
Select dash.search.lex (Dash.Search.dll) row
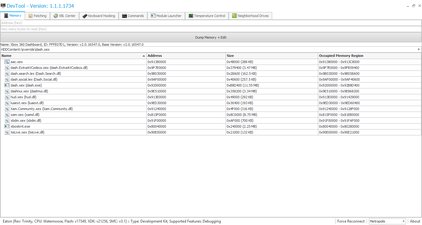pyautogui.click(x=36, y=74)
